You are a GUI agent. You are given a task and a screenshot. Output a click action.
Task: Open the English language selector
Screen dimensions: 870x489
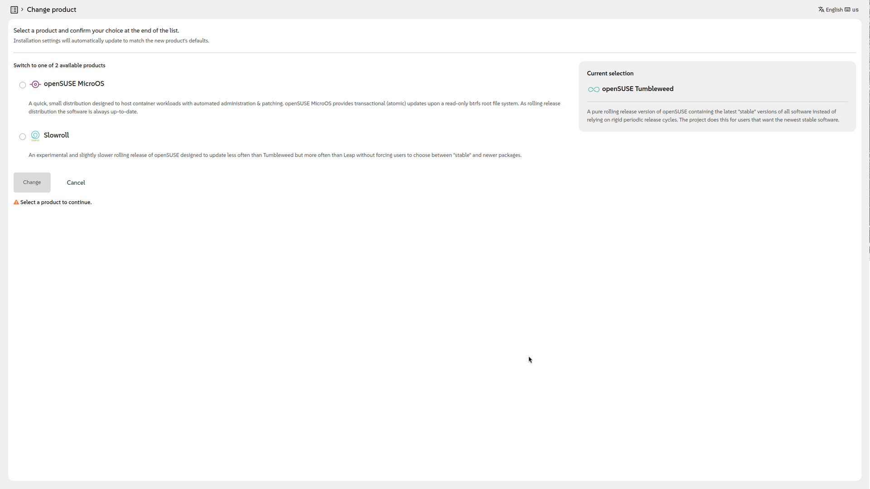pos(834,10)
